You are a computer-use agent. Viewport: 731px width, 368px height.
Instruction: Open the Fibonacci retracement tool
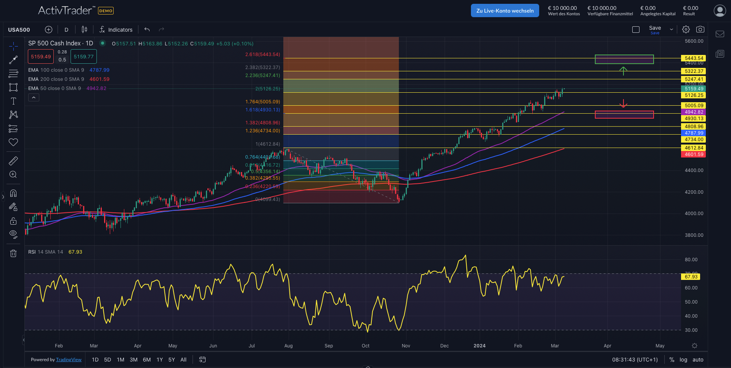(x=13, y=74)
